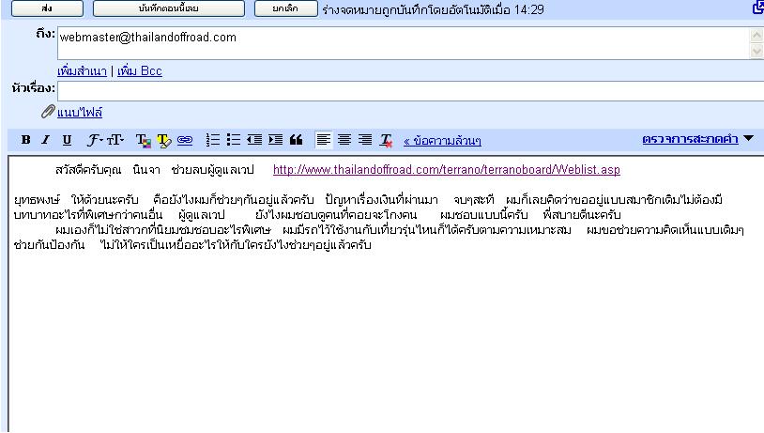
Task: Toggle bold formatting
Action: pyautogui.click(x=26, y=140)
